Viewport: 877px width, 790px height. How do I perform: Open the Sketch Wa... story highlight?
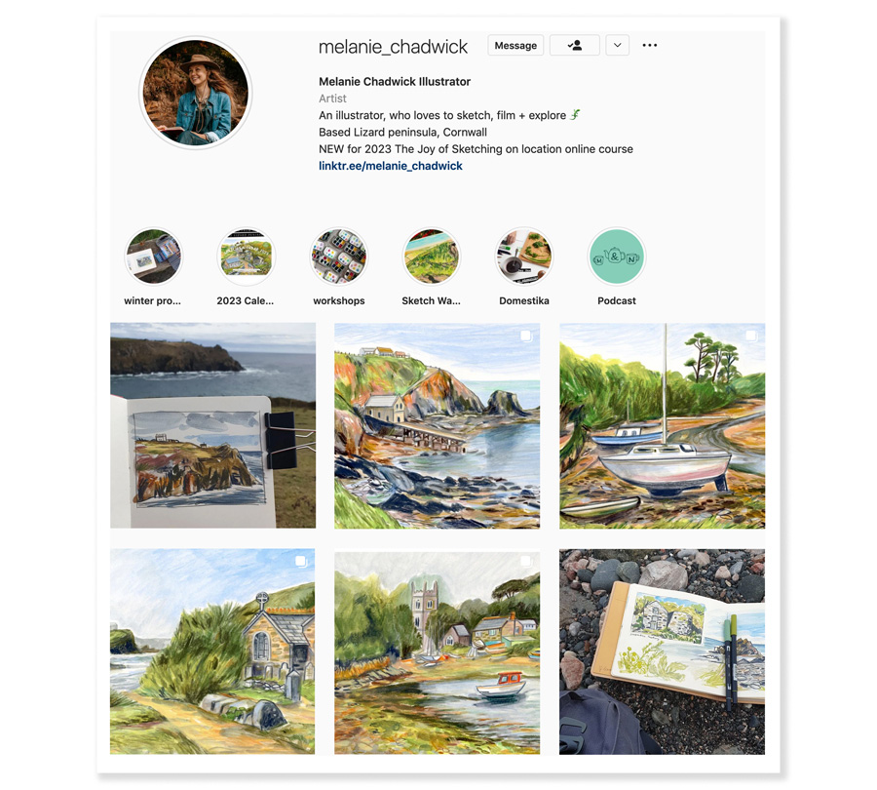432,257
